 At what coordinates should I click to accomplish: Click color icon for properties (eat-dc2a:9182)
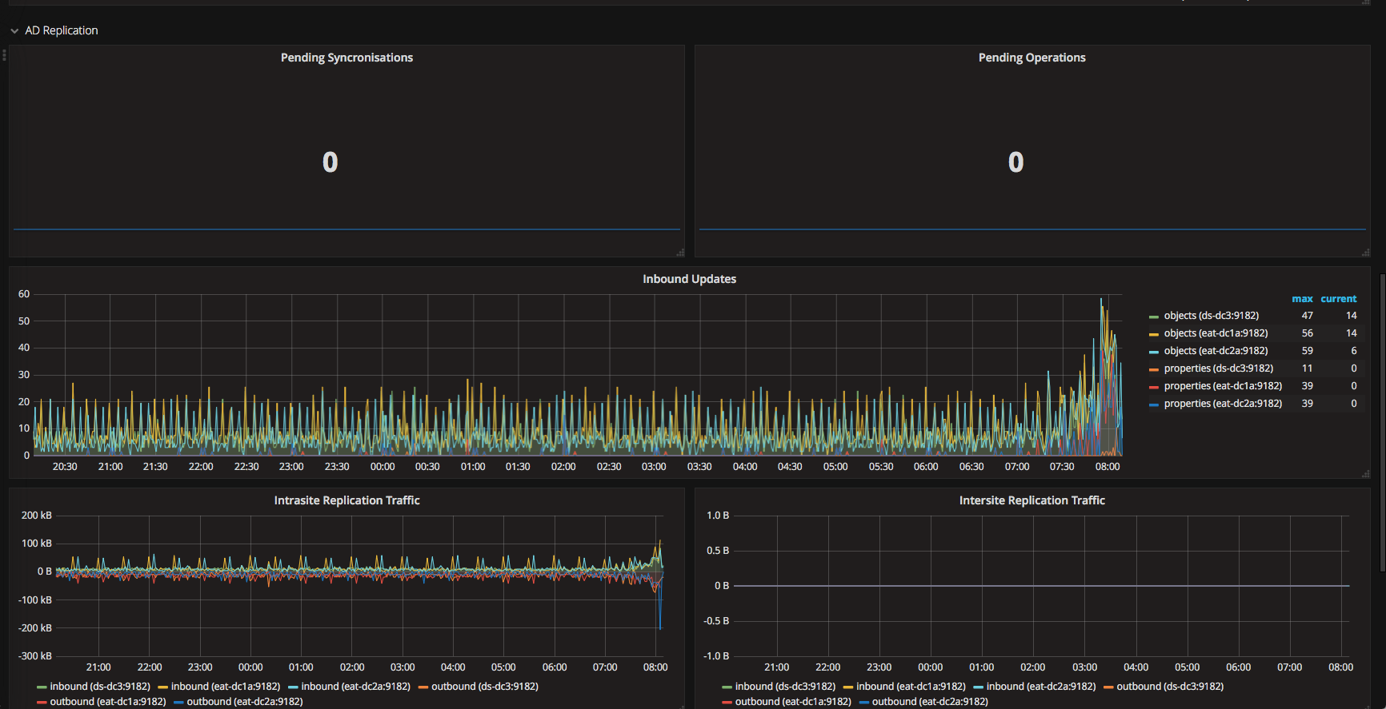pyautogui.click(x=1154, y=404)
